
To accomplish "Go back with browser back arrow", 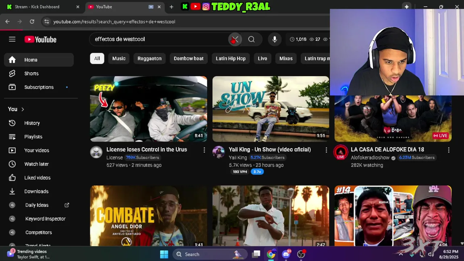I will [x=7, y=22].
